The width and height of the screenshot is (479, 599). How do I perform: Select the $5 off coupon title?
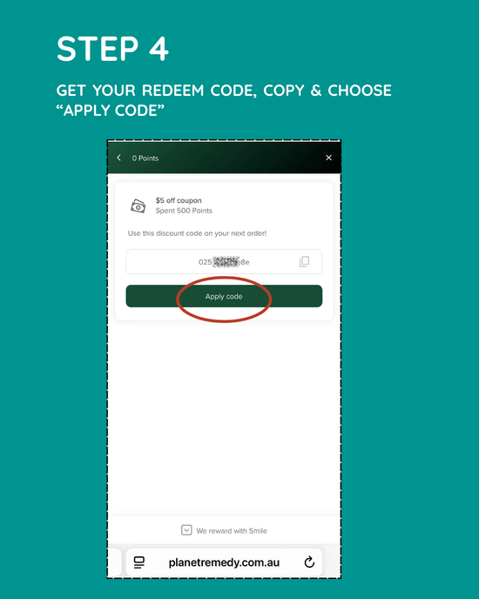(x=179, y=200)
